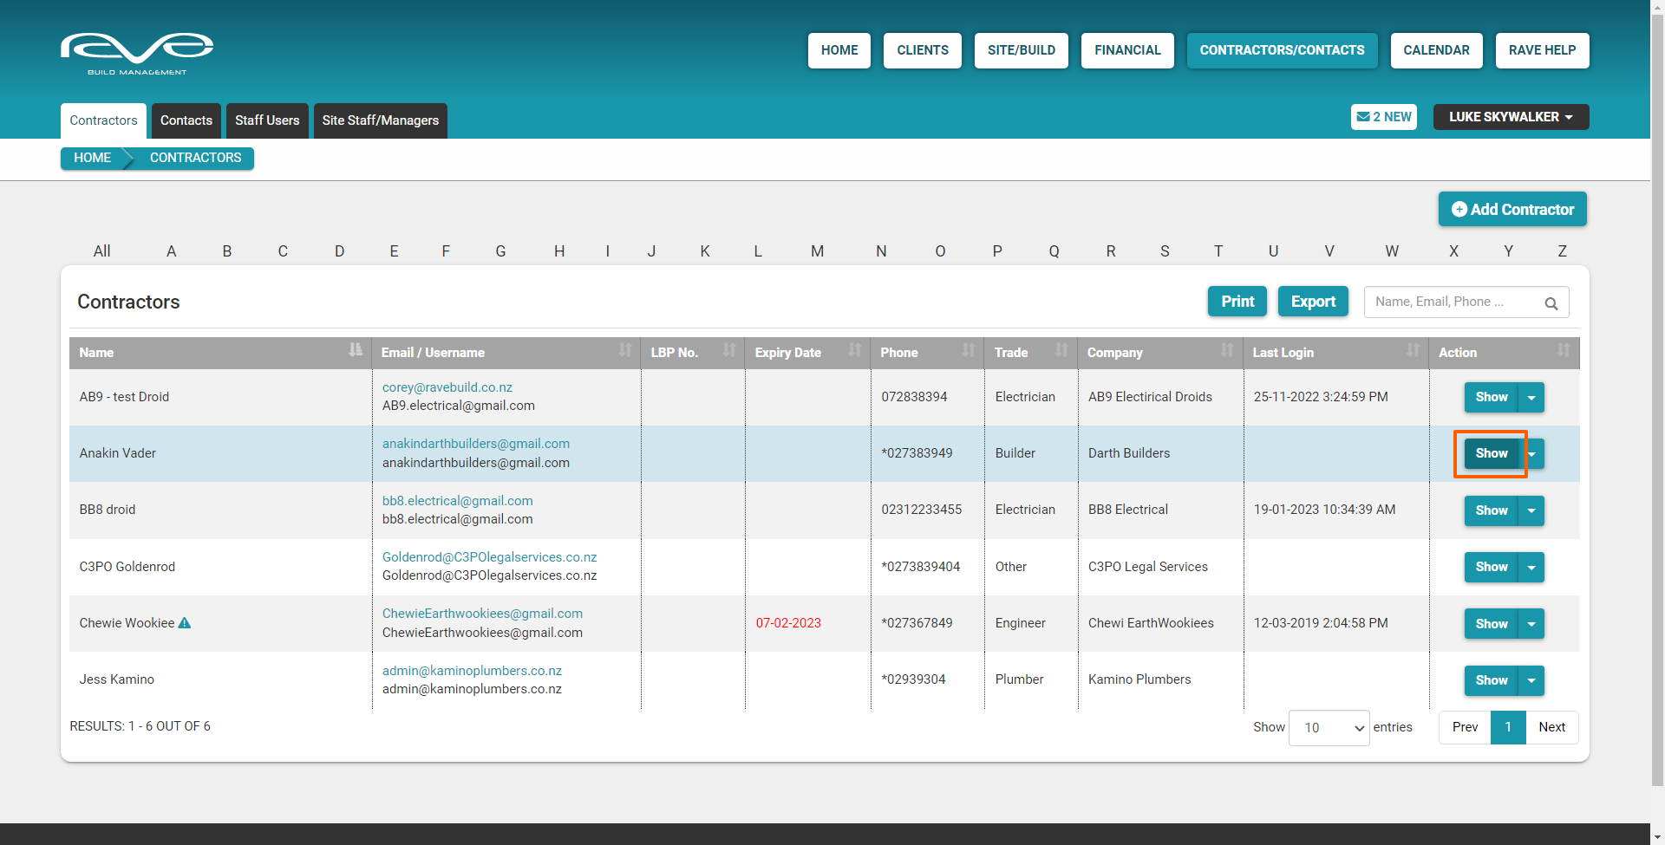
Task: Expand Show dropdown arrow for BB8 droid
Action: tap(1532, 510)
